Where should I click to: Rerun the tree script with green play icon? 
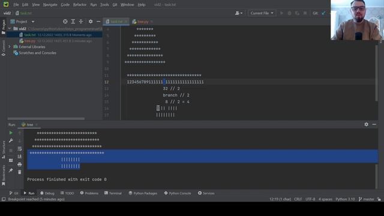point(11,133)
